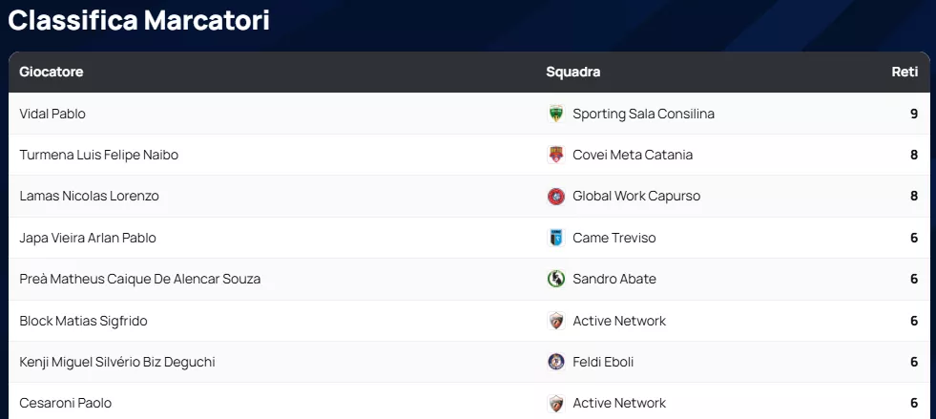Select the Feldi Eboli team crest
This screenshot has width=936, height=419.
[x=556, y=362]
